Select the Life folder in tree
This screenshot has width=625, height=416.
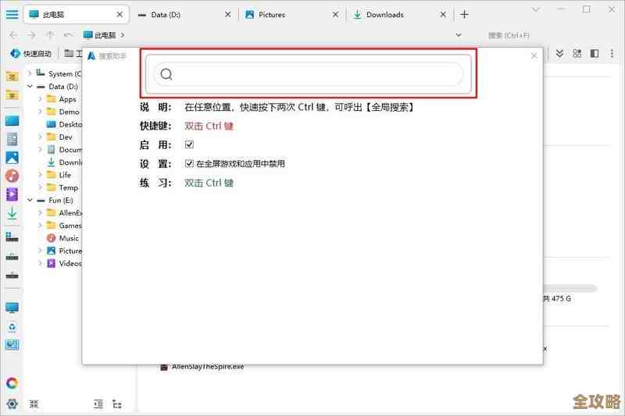click(x=65, y=175)
